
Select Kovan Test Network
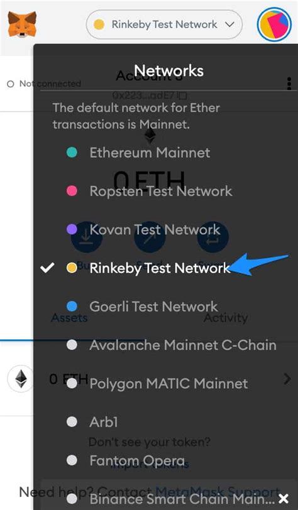coord(155,229)
